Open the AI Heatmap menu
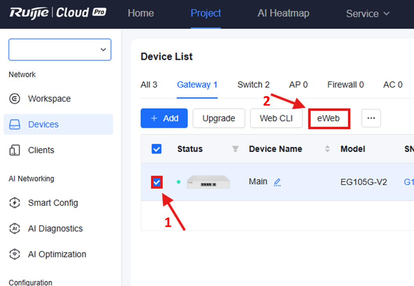 point(283,13)
